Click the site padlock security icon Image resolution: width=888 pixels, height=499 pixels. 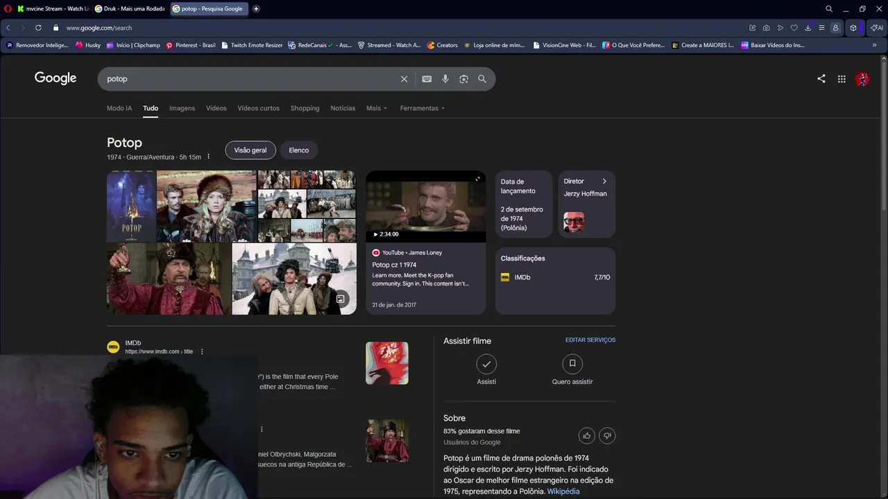pyautogui.click(x=56, y=28)
